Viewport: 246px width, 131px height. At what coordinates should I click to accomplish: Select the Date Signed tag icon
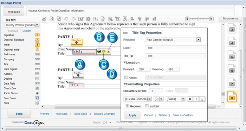pos(37,69)
